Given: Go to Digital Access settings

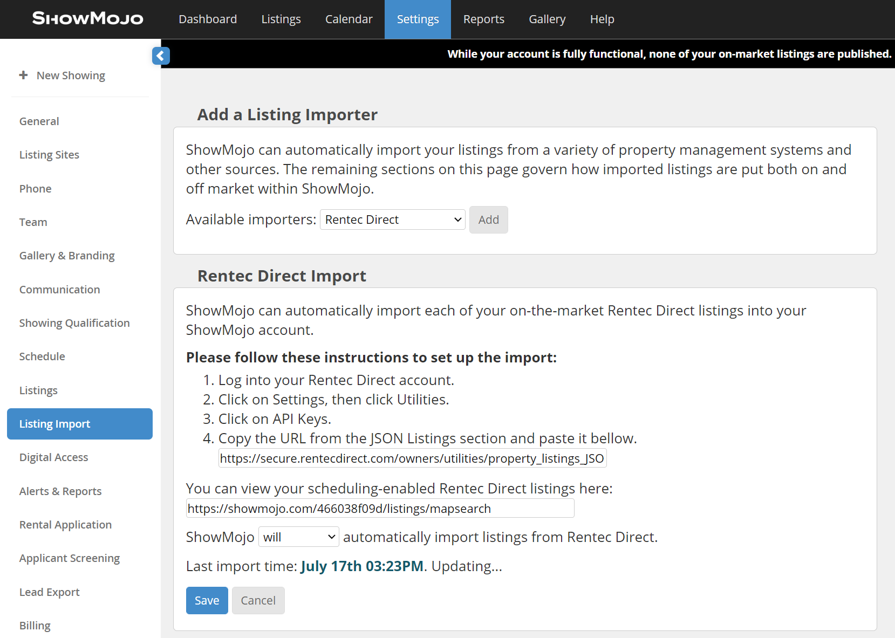Looking at the screenshot, I should coord(53,457).
